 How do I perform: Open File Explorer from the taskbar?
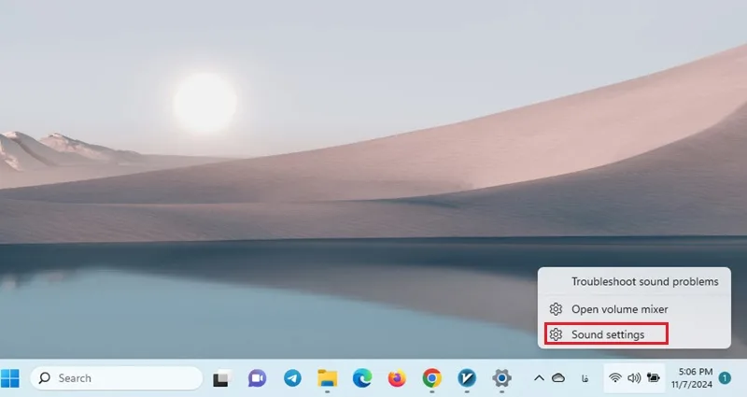pos(328,378)
